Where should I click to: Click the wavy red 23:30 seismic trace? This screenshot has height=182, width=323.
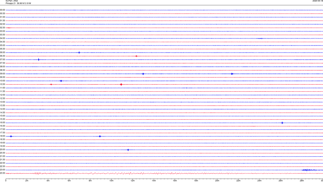164,173
